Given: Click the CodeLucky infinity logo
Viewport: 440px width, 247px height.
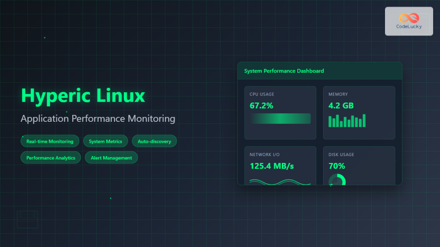Looking at the screenshot, I should click(x=408, y=17).
